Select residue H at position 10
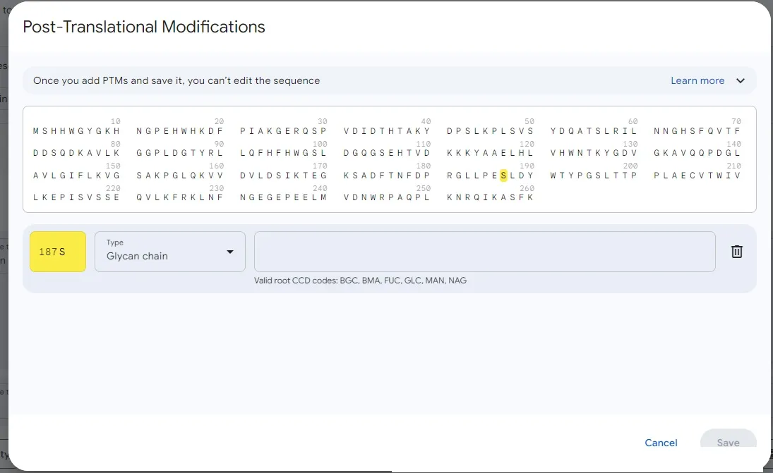This screenshot has width=773, height=473. pyautogui.click(x=116, y=131)
